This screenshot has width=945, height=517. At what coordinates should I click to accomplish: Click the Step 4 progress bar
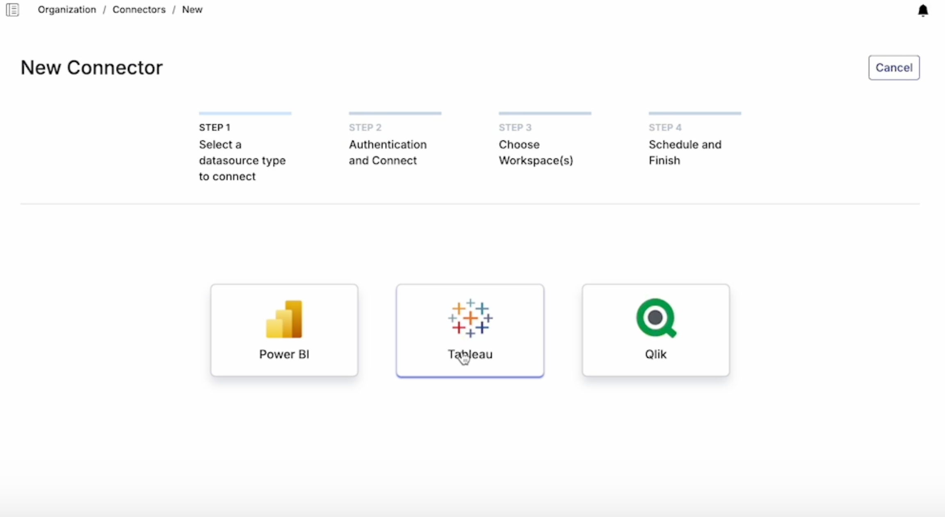695,113
